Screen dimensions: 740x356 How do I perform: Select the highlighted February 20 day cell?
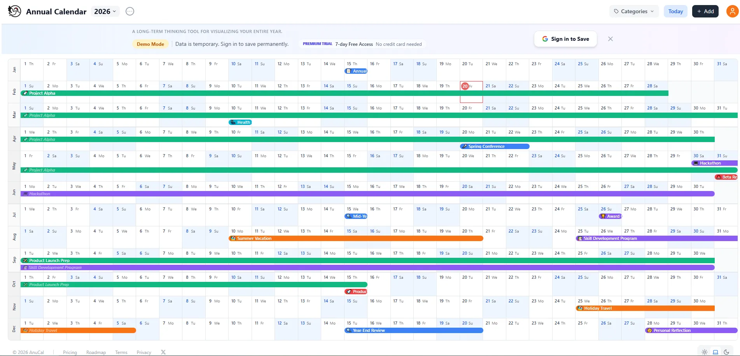[471, 92]
